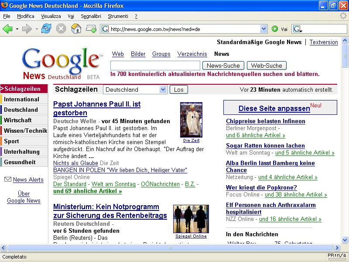
Task: Click the vertical scrollbar down arrow
Action: point(345,240)
